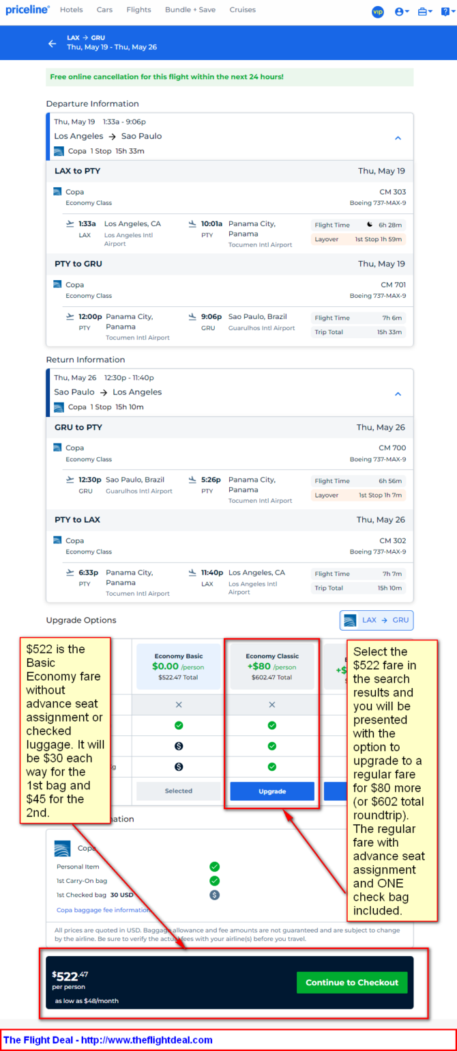Click the plane icon beside 12:00p departure

(70, 316)
